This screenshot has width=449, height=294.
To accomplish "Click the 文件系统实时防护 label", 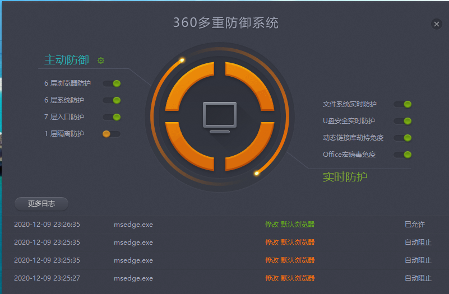I will (x=349, y=104).
